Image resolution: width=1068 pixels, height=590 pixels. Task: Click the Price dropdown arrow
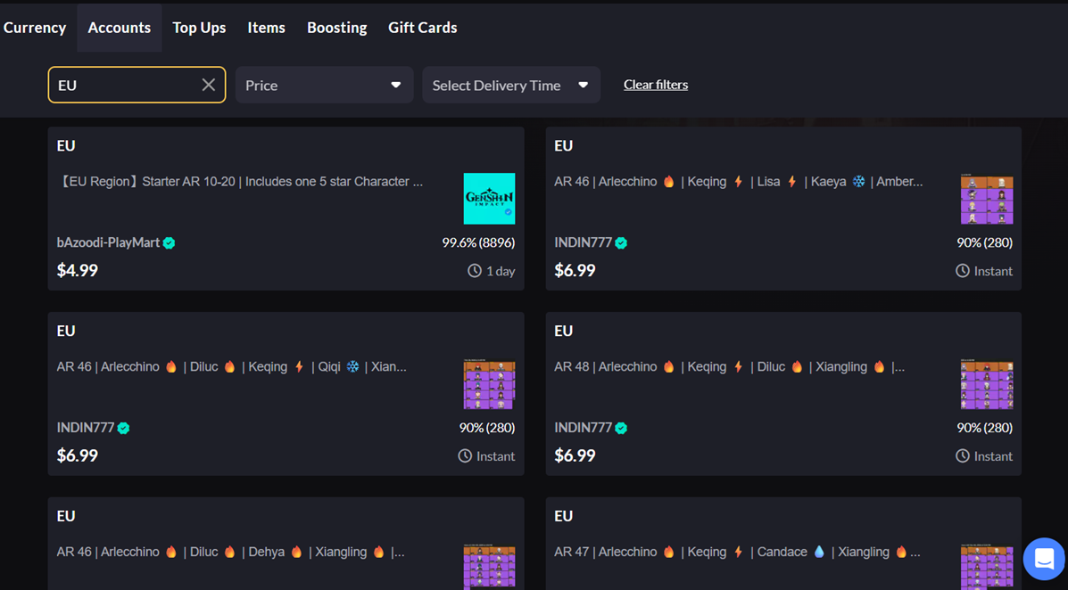point(396,85)
